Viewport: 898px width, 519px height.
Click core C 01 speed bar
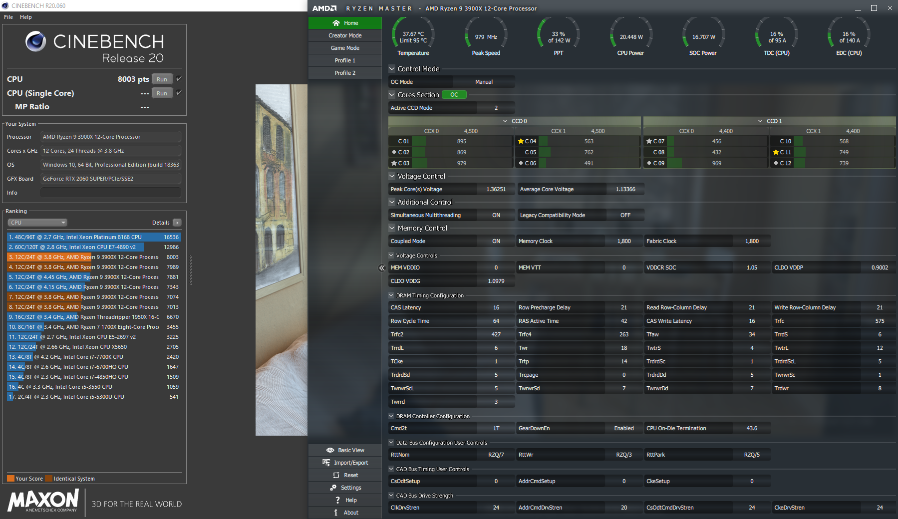(x=462, y=141)
